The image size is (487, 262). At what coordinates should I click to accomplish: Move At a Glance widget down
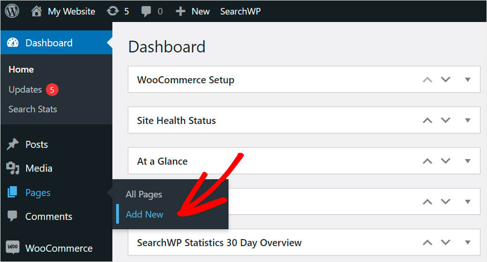[x=446, y=161]
